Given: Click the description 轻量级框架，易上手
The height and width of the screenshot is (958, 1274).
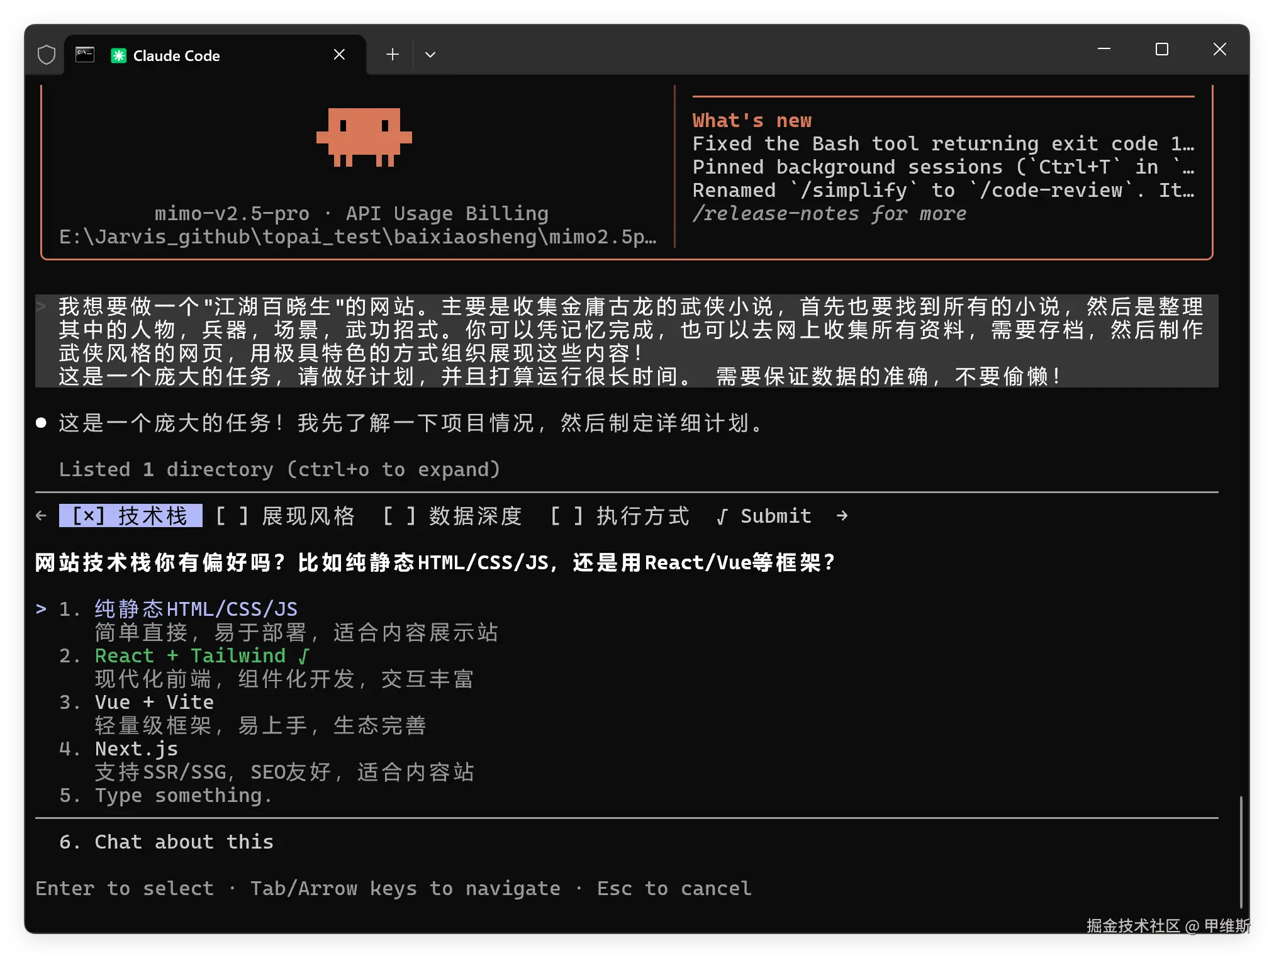Looking at the screenshot, I should click(260, 725).
